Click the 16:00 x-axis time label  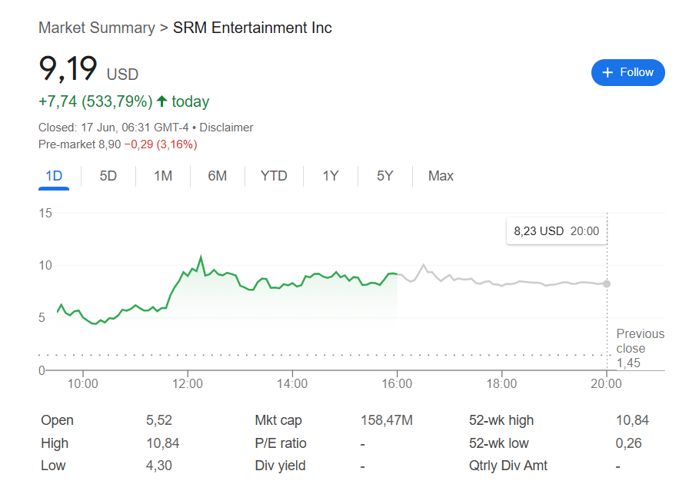397,383
